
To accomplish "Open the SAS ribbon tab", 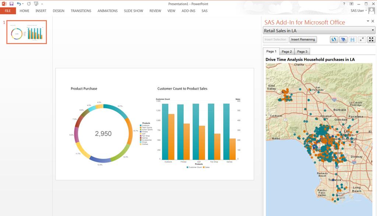I will tap(204, 11).
